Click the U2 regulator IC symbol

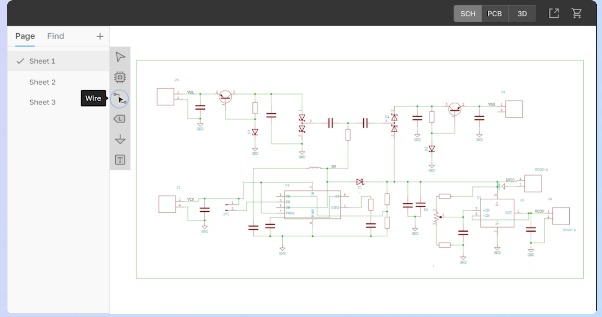pyautogui.click(x=312, y=205)
